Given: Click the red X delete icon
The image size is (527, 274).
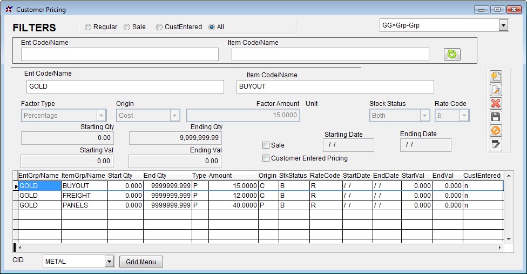Looking at the screenshot, I should click(x=496, y=104).
